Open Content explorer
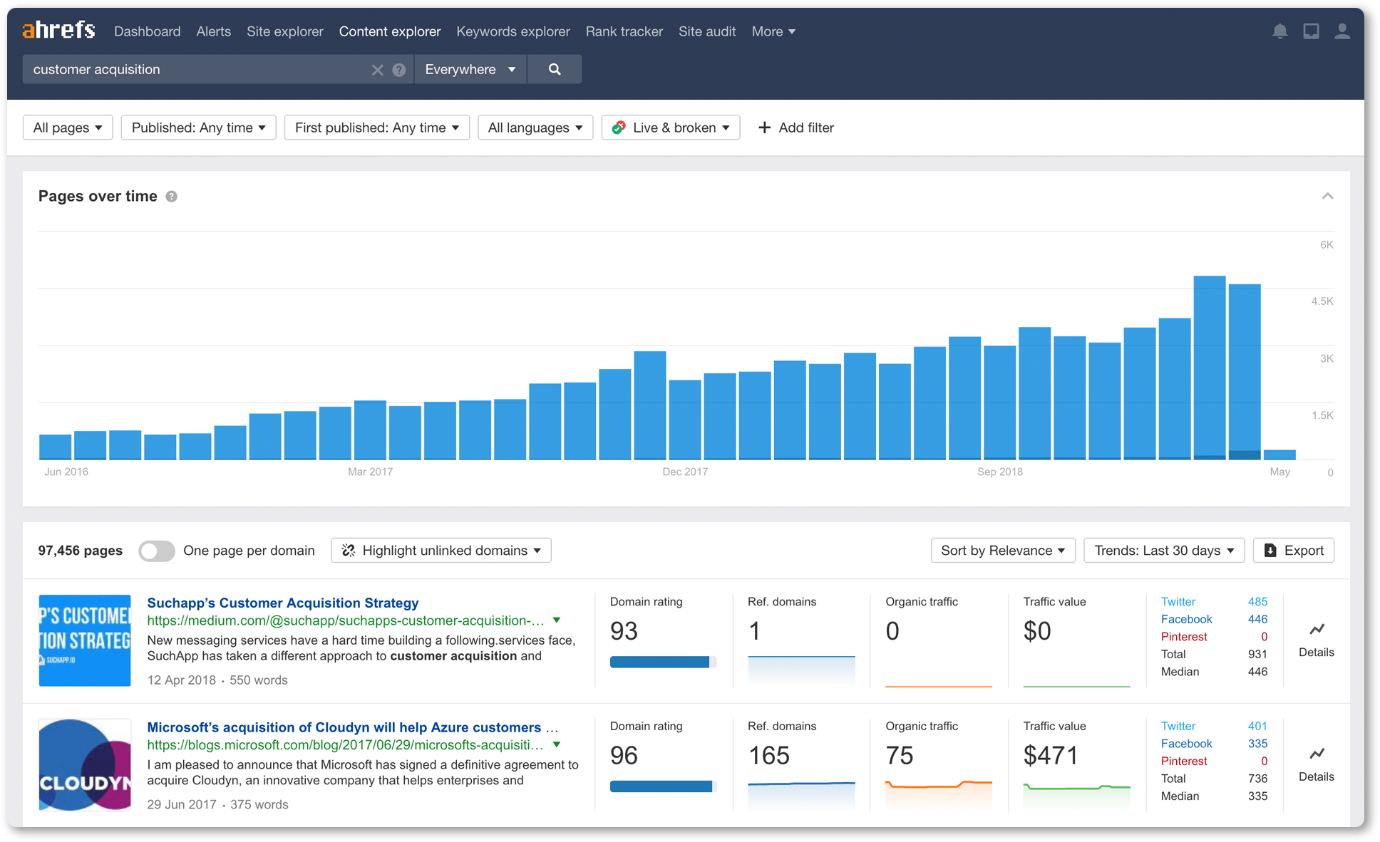The image size is (1380, 842). [390, 31]
